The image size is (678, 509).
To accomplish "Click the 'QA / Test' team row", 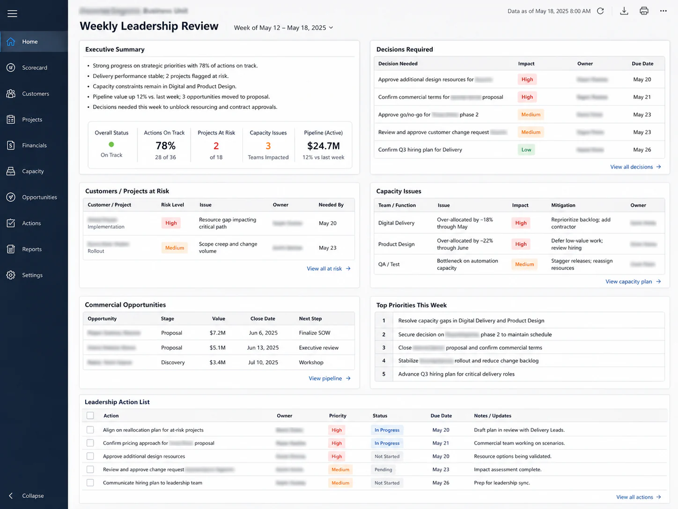I will click(x=519, y=264).
